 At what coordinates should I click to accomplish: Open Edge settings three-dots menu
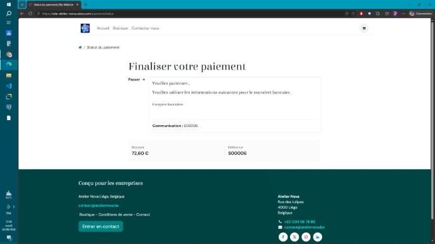coord(403,14)
